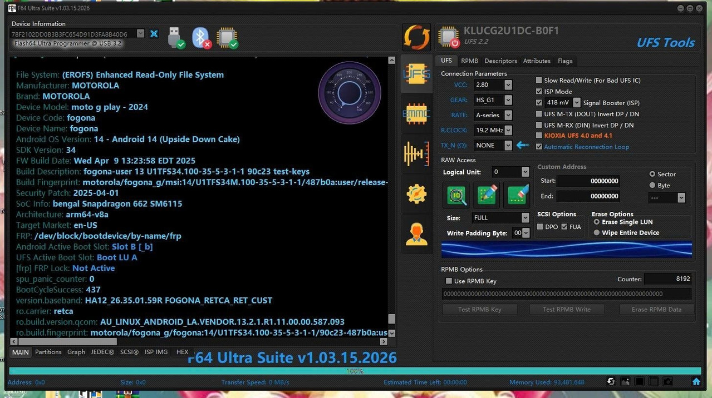Click the orange refresh arrows icon
The width and height of the screenshot is (712, 398).
click(x=416, y=37)
